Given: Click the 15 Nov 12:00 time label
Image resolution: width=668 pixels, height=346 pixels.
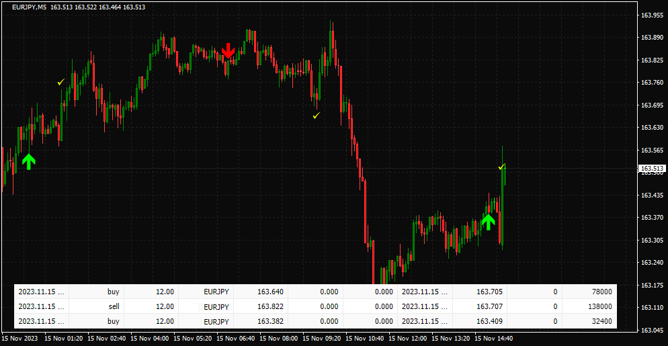Looking at the screenshot, I should (x=408, y=339).
